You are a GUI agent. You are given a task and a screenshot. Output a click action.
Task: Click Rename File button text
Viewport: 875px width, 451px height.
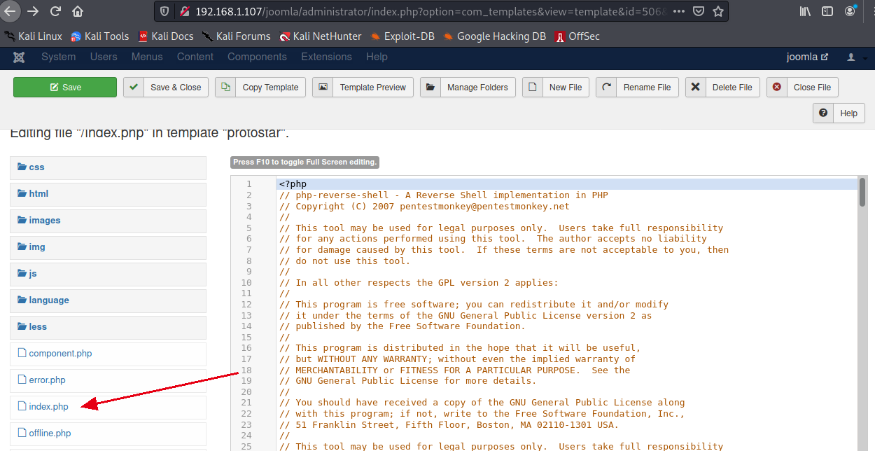(x=647, y=88)
